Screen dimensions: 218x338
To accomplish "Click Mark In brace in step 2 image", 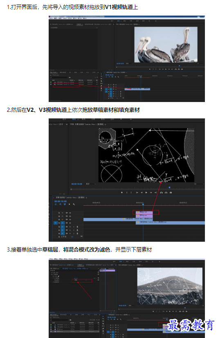I will tap(127, 193).
